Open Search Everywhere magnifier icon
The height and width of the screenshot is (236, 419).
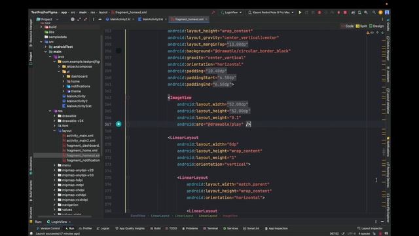pyautogui.click(x=374, y=12)
